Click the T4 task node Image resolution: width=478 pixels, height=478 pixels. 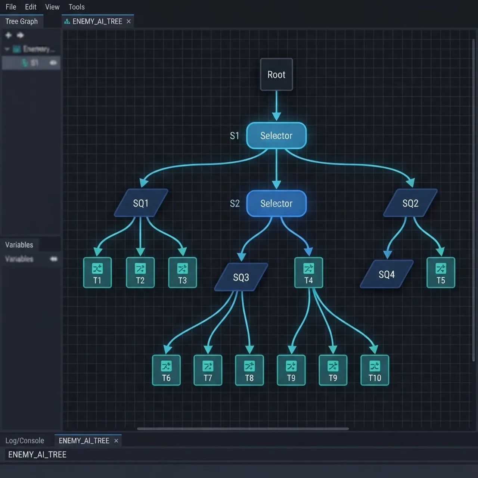pos(308,273)
